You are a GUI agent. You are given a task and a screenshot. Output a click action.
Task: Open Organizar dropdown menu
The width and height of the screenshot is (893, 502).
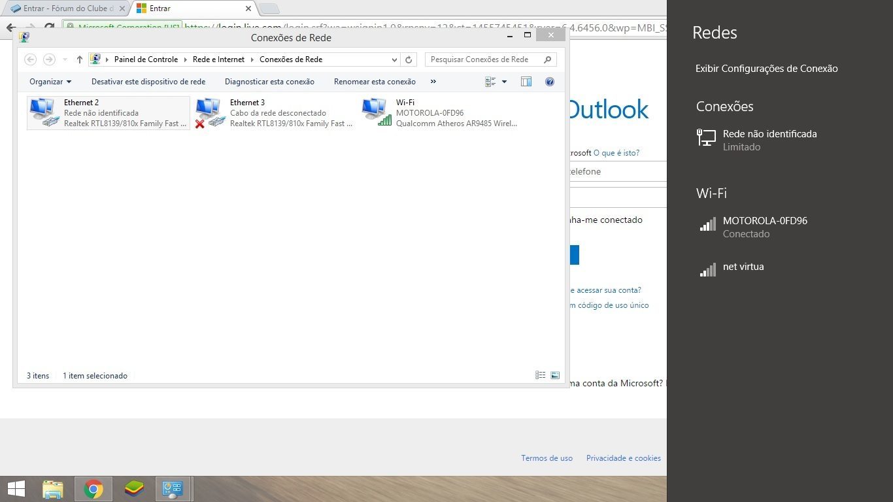tap(50, 82)
